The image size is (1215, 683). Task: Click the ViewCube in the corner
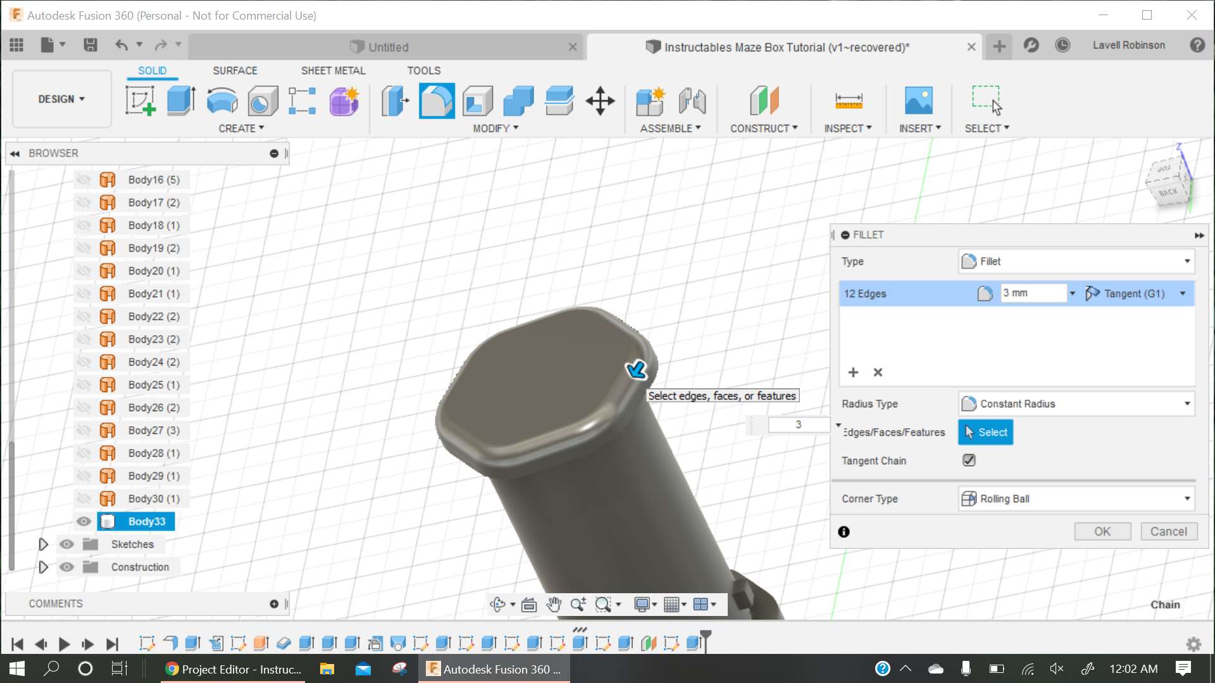click(x=1168, y=180)
